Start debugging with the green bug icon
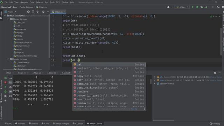The width and height of the screenshot is (224, 126). coord(197,7)
